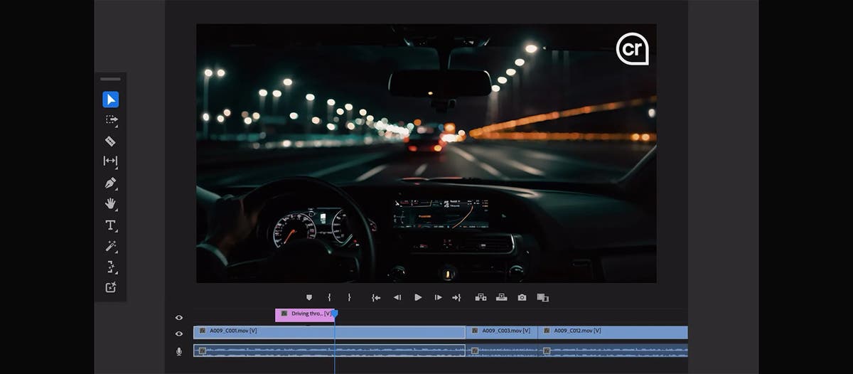Screen dimensions: 853x374
Task: Toggle visibility of the A009 video track
Action: click(x=179, y=333)
